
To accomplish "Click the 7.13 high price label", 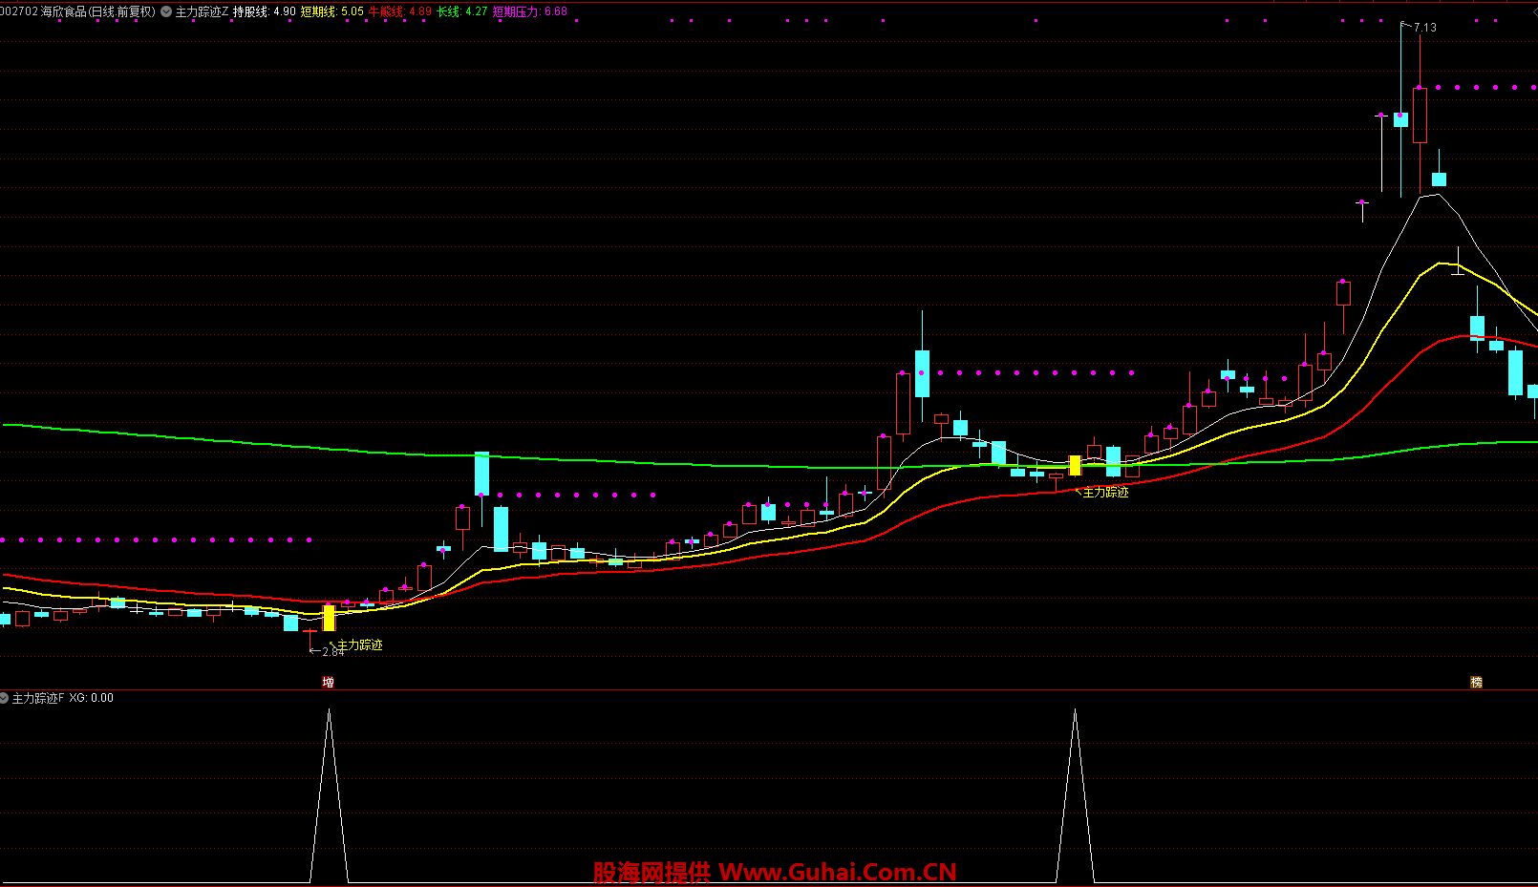I will point(1424,28).
